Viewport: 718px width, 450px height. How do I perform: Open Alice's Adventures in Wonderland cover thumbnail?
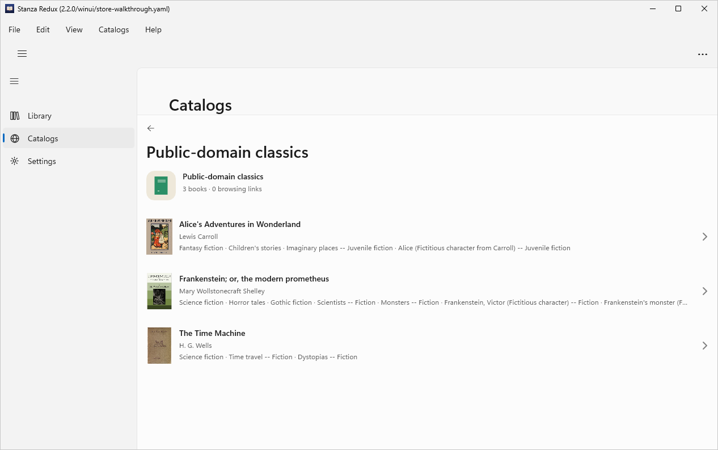[x=159, y=237]
